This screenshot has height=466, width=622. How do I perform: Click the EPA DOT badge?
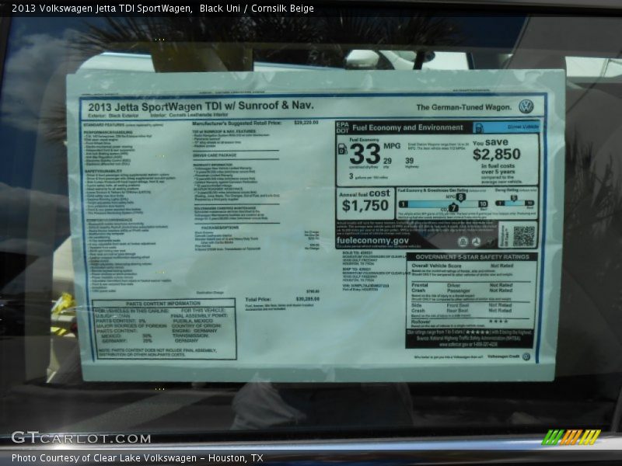pos(342,127)
